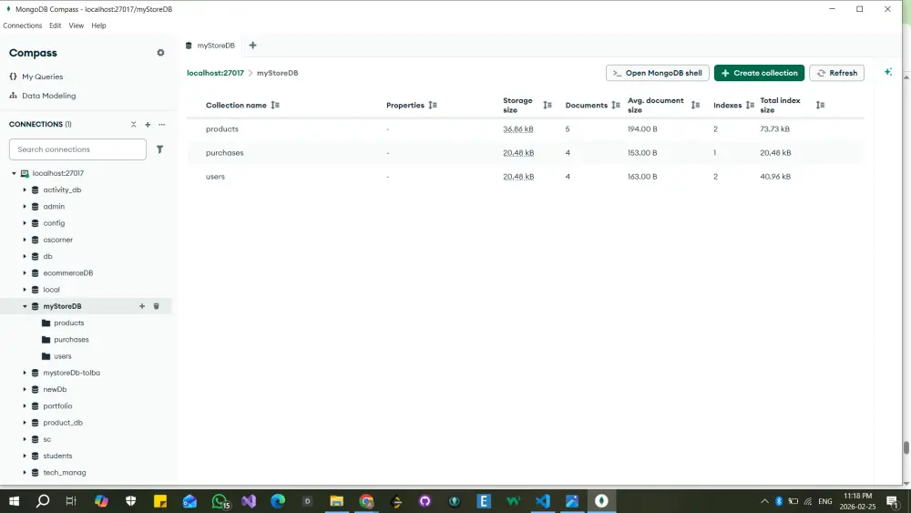Expand admin database node
911x513 pixels.
click(x=25, y=206)
